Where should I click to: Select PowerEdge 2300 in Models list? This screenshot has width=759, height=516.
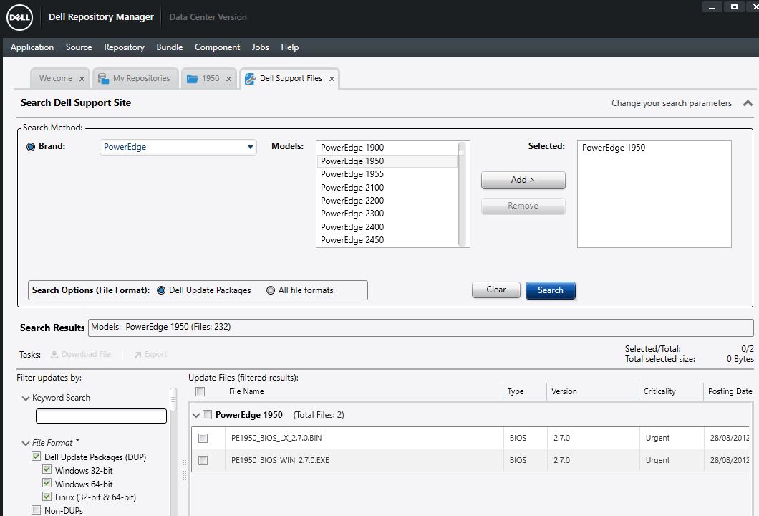[387, 214]
